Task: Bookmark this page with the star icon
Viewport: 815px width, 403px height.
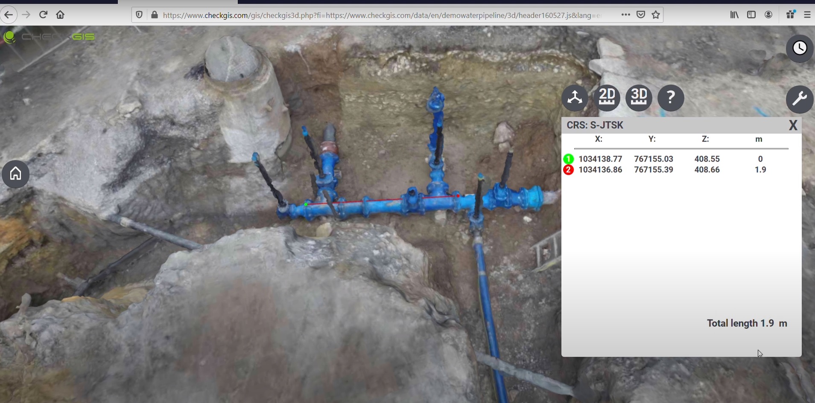Action: (656, 15)
